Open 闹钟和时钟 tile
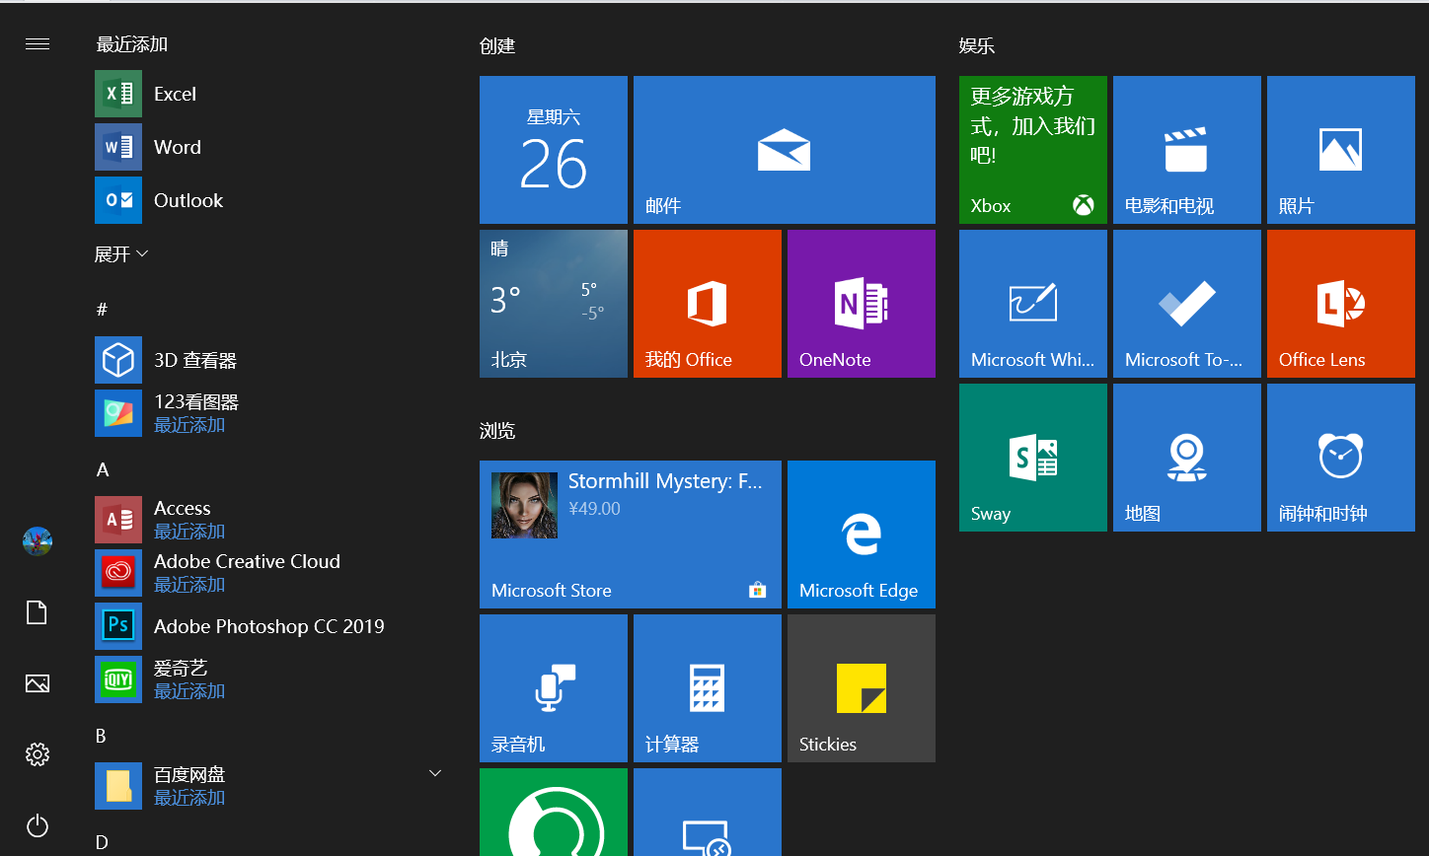 1341,458
